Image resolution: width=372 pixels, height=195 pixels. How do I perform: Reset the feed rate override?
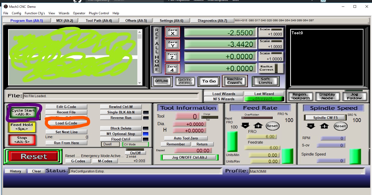tap(272, 126)
